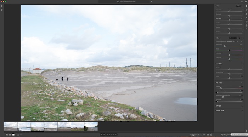The width and height of the screenshot is (248, 137).
Task: Toggle Blanco y negro mode
Action: pos(233,38)
